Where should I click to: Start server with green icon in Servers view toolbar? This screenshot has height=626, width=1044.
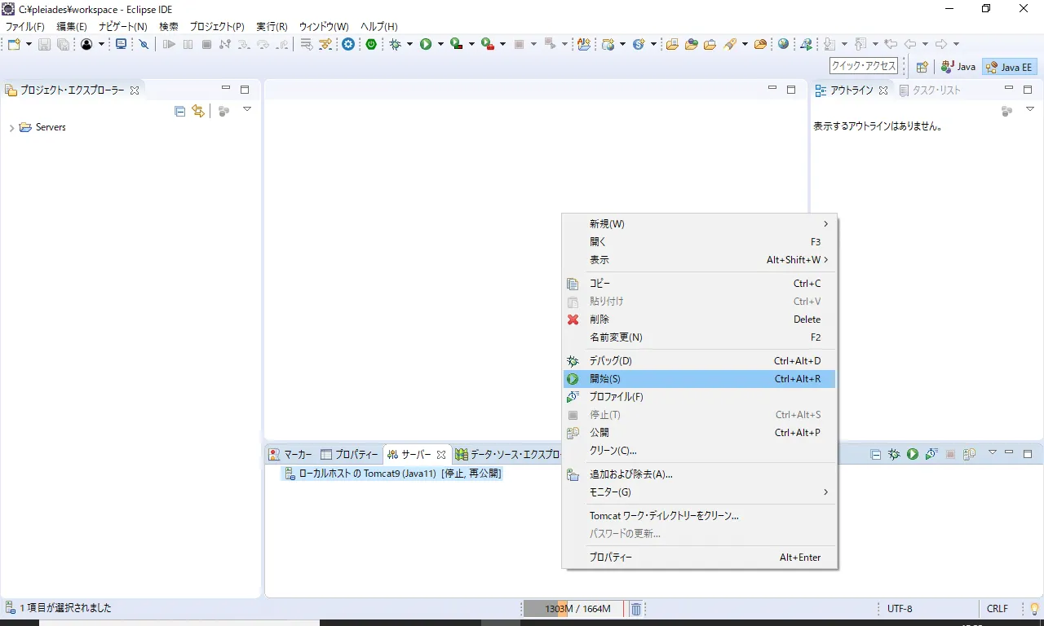click(x=913, y=454)
